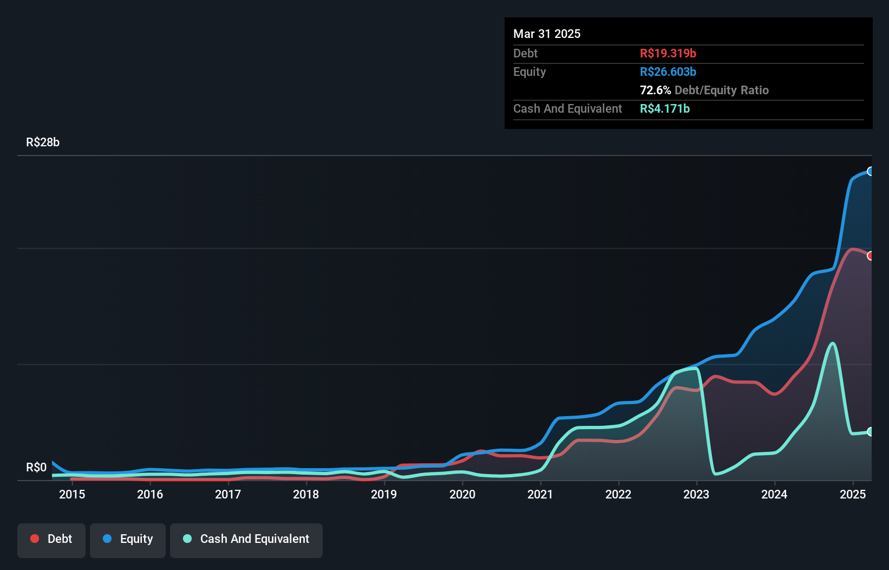Click the 2018 x-axis label
The width and height of the screenshot is (889, 570).
(x=306, y=494)
